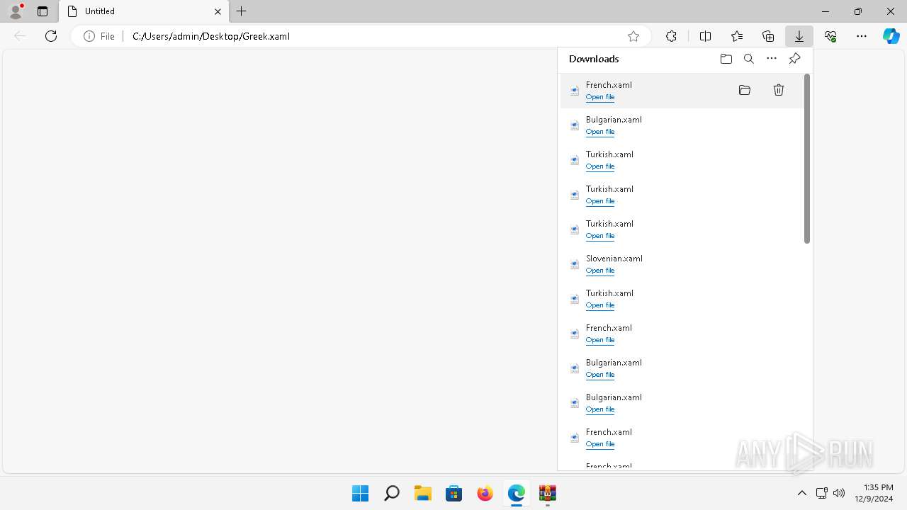Open the Extensions puzzle icon
The width and height of the screenshot is (907, 510).
point(672,36)
